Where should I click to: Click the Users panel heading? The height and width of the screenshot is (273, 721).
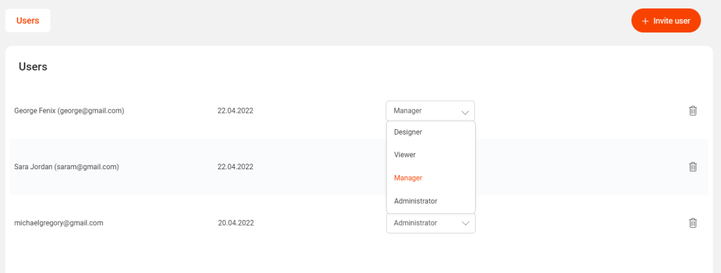[x=33, y=67]
